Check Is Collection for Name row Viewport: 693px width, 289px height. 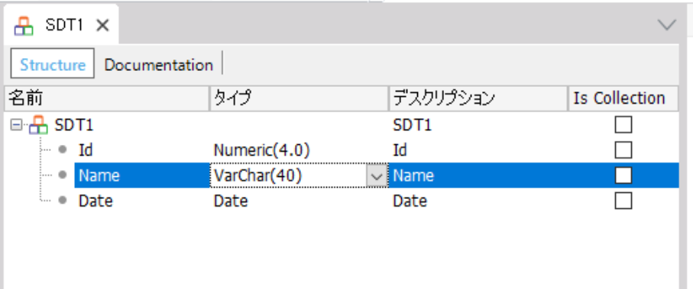pos(623,175)
